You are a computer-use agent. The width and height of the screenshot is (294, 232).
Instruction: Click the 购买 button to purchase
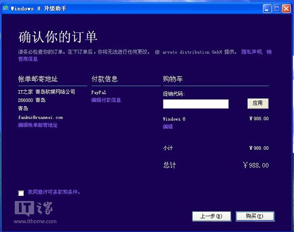pos(254,216)
